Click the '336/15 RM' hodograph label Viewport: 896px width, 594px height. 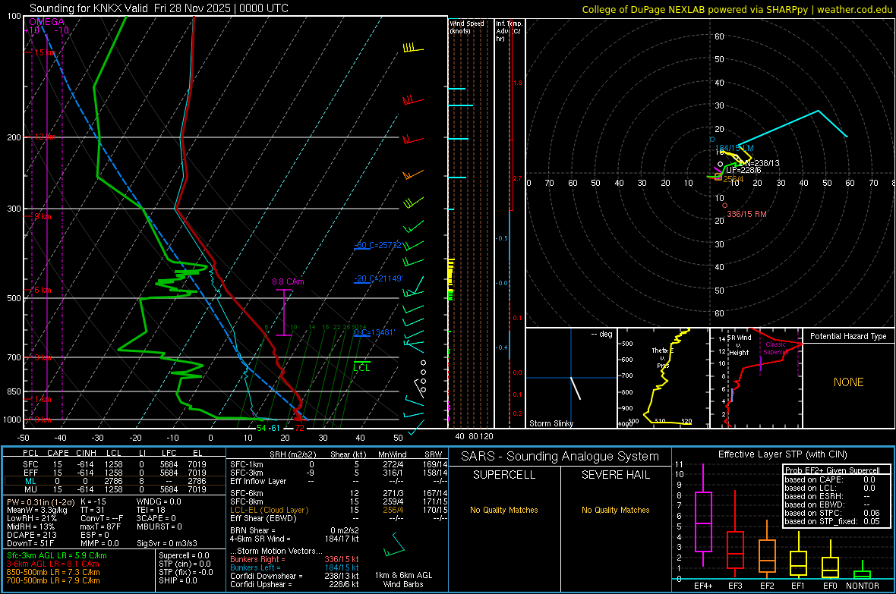tap(747, 214)
